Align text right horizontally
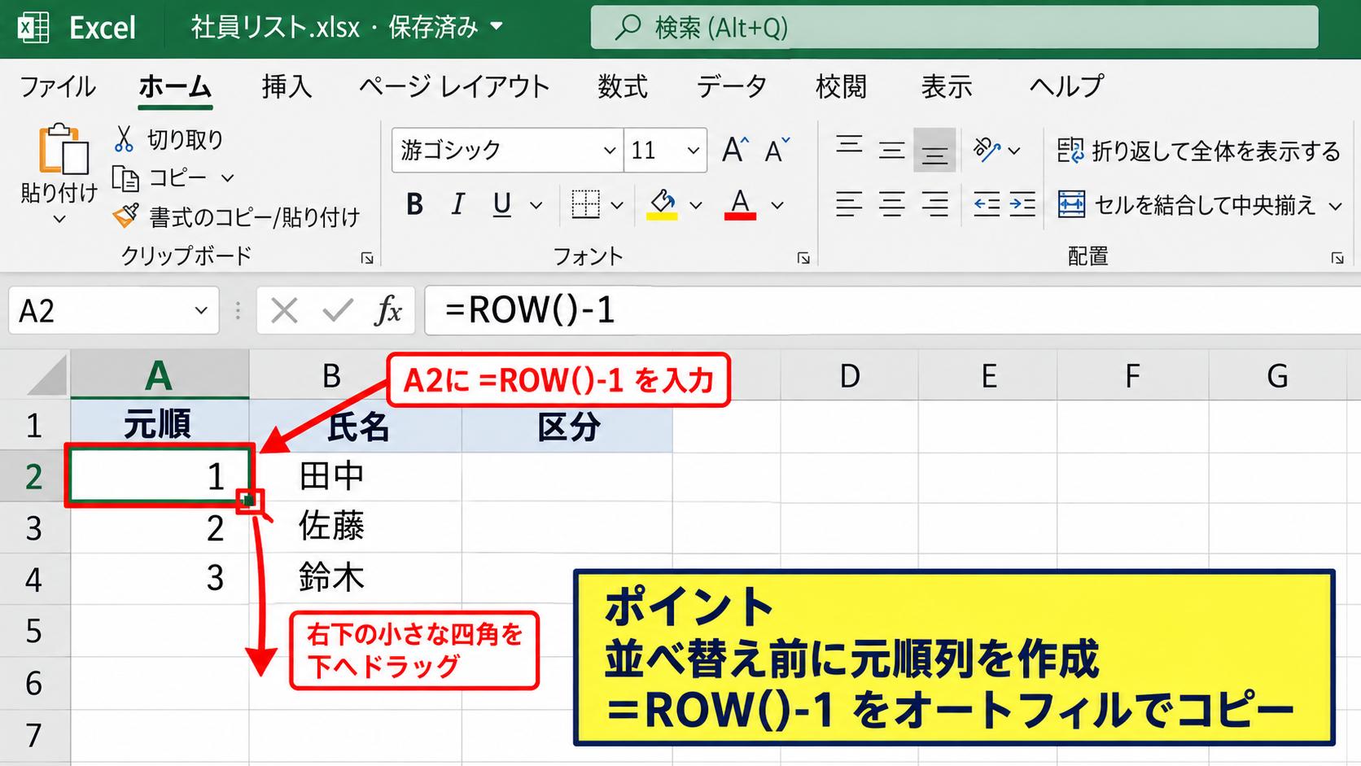The image size is (1361, 766). tap(934, 204)
